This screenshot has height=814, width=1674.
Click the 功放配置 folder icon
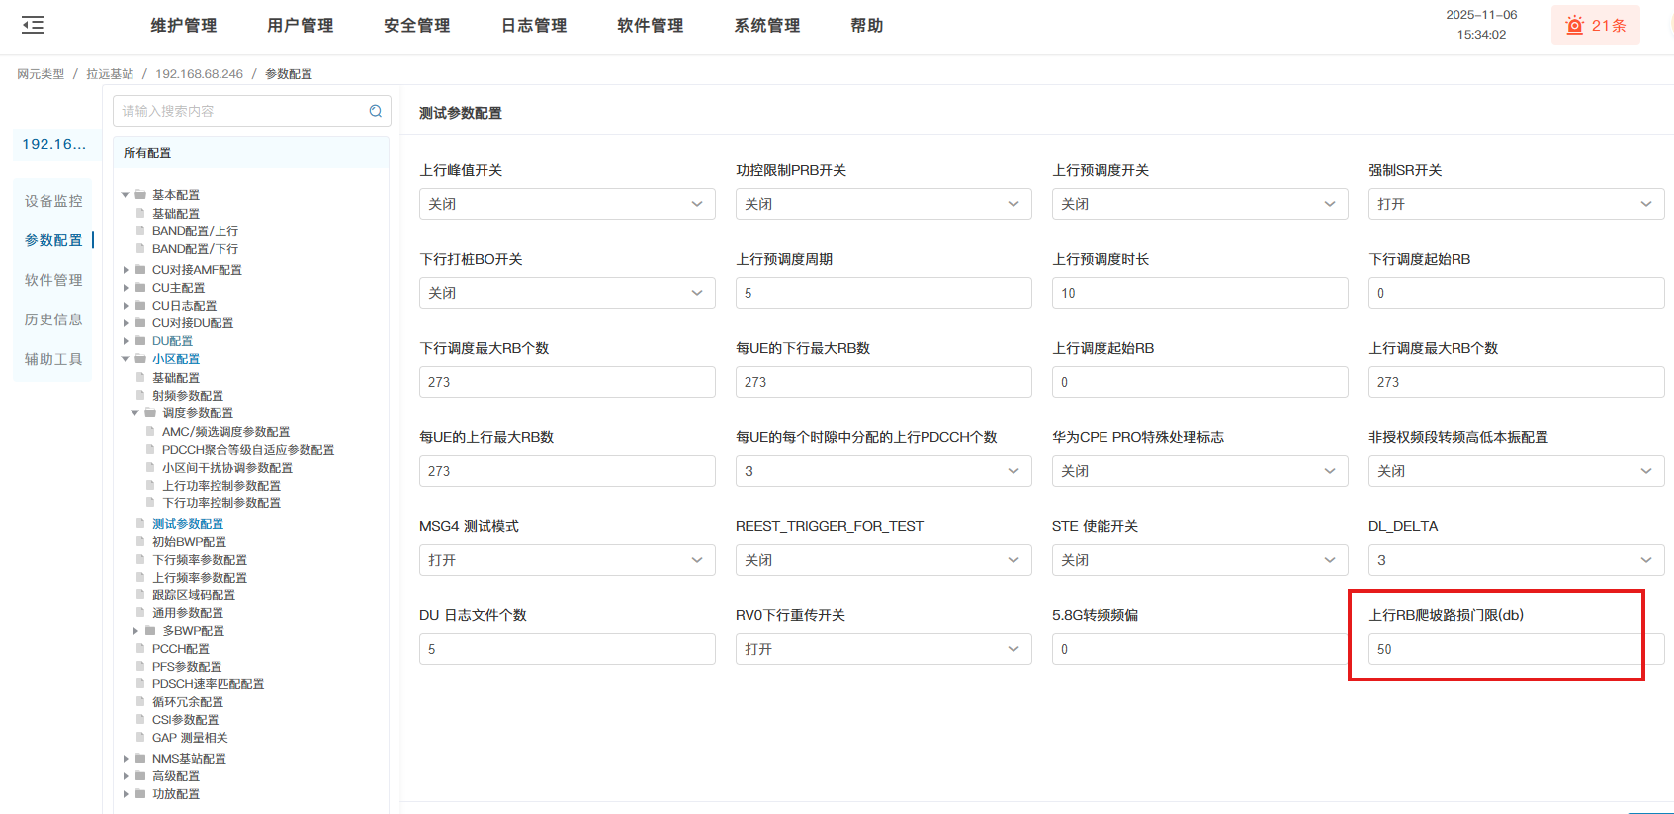click(x=140, y=794)
